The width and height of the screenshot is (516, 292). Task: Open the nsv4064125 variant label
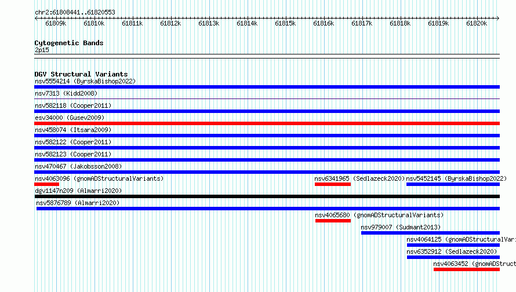click(x=461, y=239)
